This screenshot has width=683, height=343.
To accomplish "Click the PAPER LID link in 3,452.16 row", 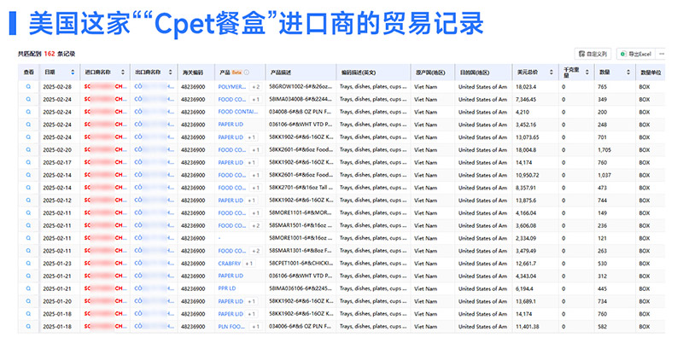I will coord(231,125).
